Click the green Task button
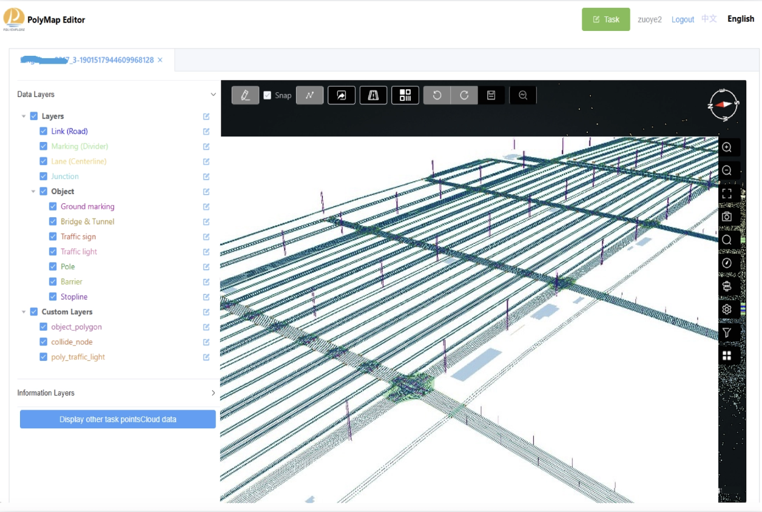Viewport: 762px width, 512px height. click(605, 19)
